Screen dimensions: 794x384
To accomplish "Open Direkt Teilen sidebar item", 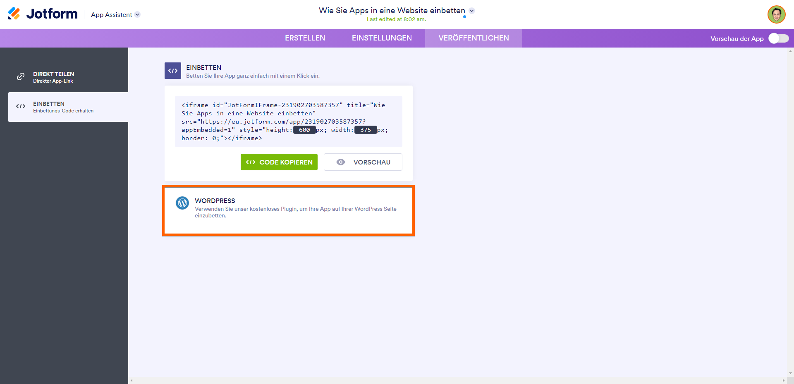I will (x=68, y=77).
